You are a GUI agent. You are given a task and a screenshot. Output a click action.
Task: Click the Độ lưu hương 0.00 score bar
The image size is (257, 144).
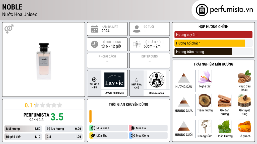[64, 129]
